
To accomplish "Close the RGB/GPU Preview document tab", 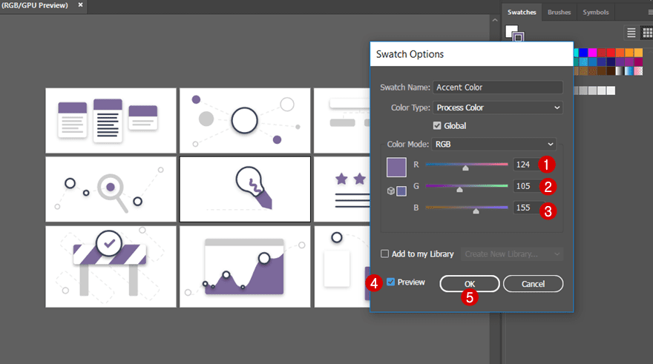I will [x=80, y=6].
